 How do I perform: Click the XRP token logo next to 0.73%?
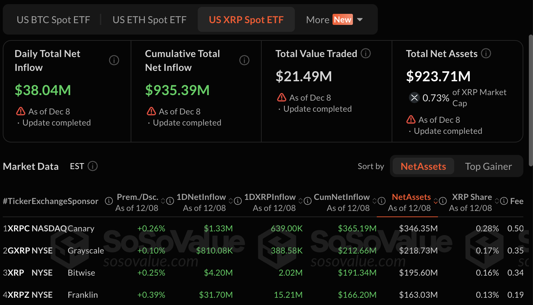pos(414,98)
